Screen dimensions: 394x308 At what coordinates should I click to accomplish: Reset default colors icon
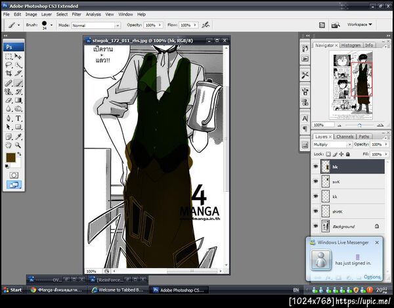point(7,166)
